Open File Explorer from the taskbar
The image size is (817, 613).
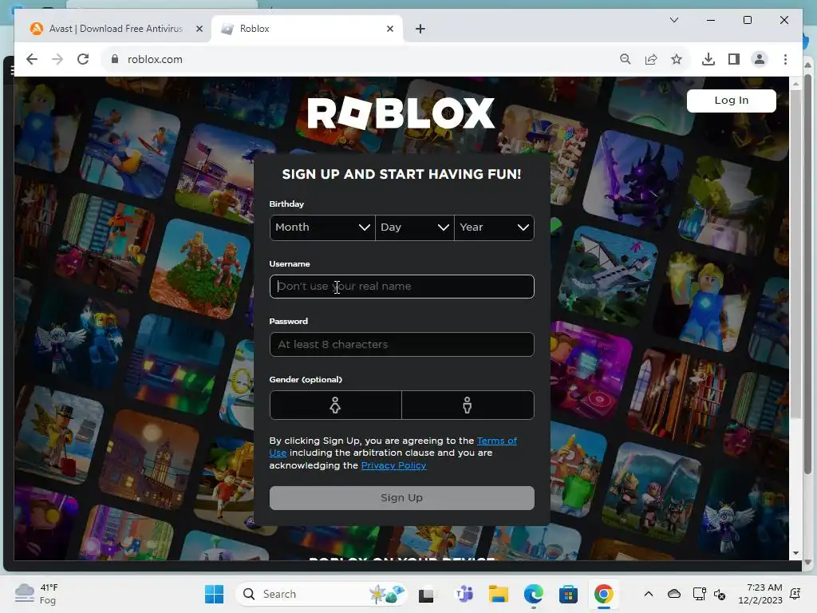[498, 594]
